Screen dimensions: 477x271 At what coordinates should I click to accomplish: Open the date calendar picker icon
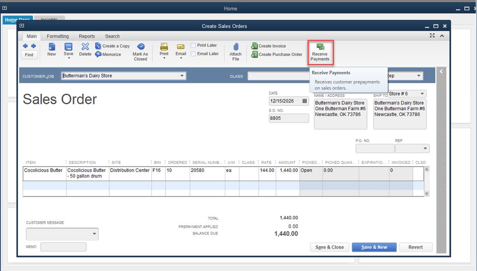click(305, 101)
